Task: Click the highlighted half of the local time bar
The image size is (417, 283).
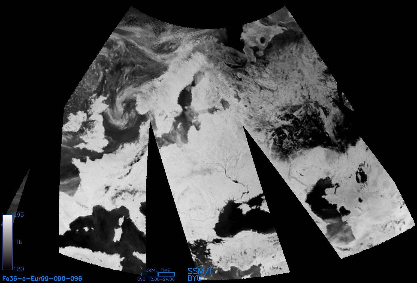Action: click(166, 274)
